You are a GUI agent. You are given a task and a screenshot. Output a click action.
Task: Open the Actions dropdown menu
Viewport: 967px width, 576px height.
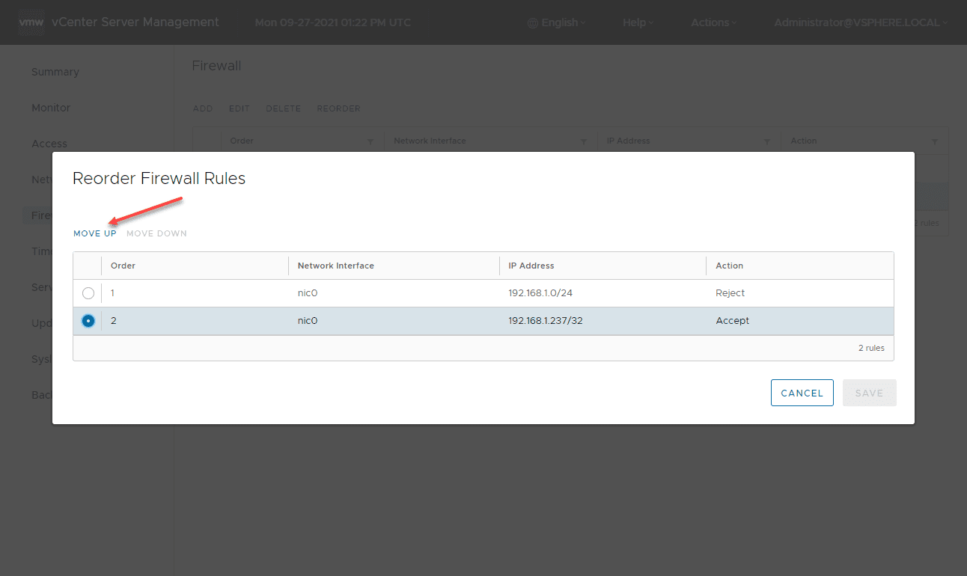pyautogui.click(x=713, y=22)
